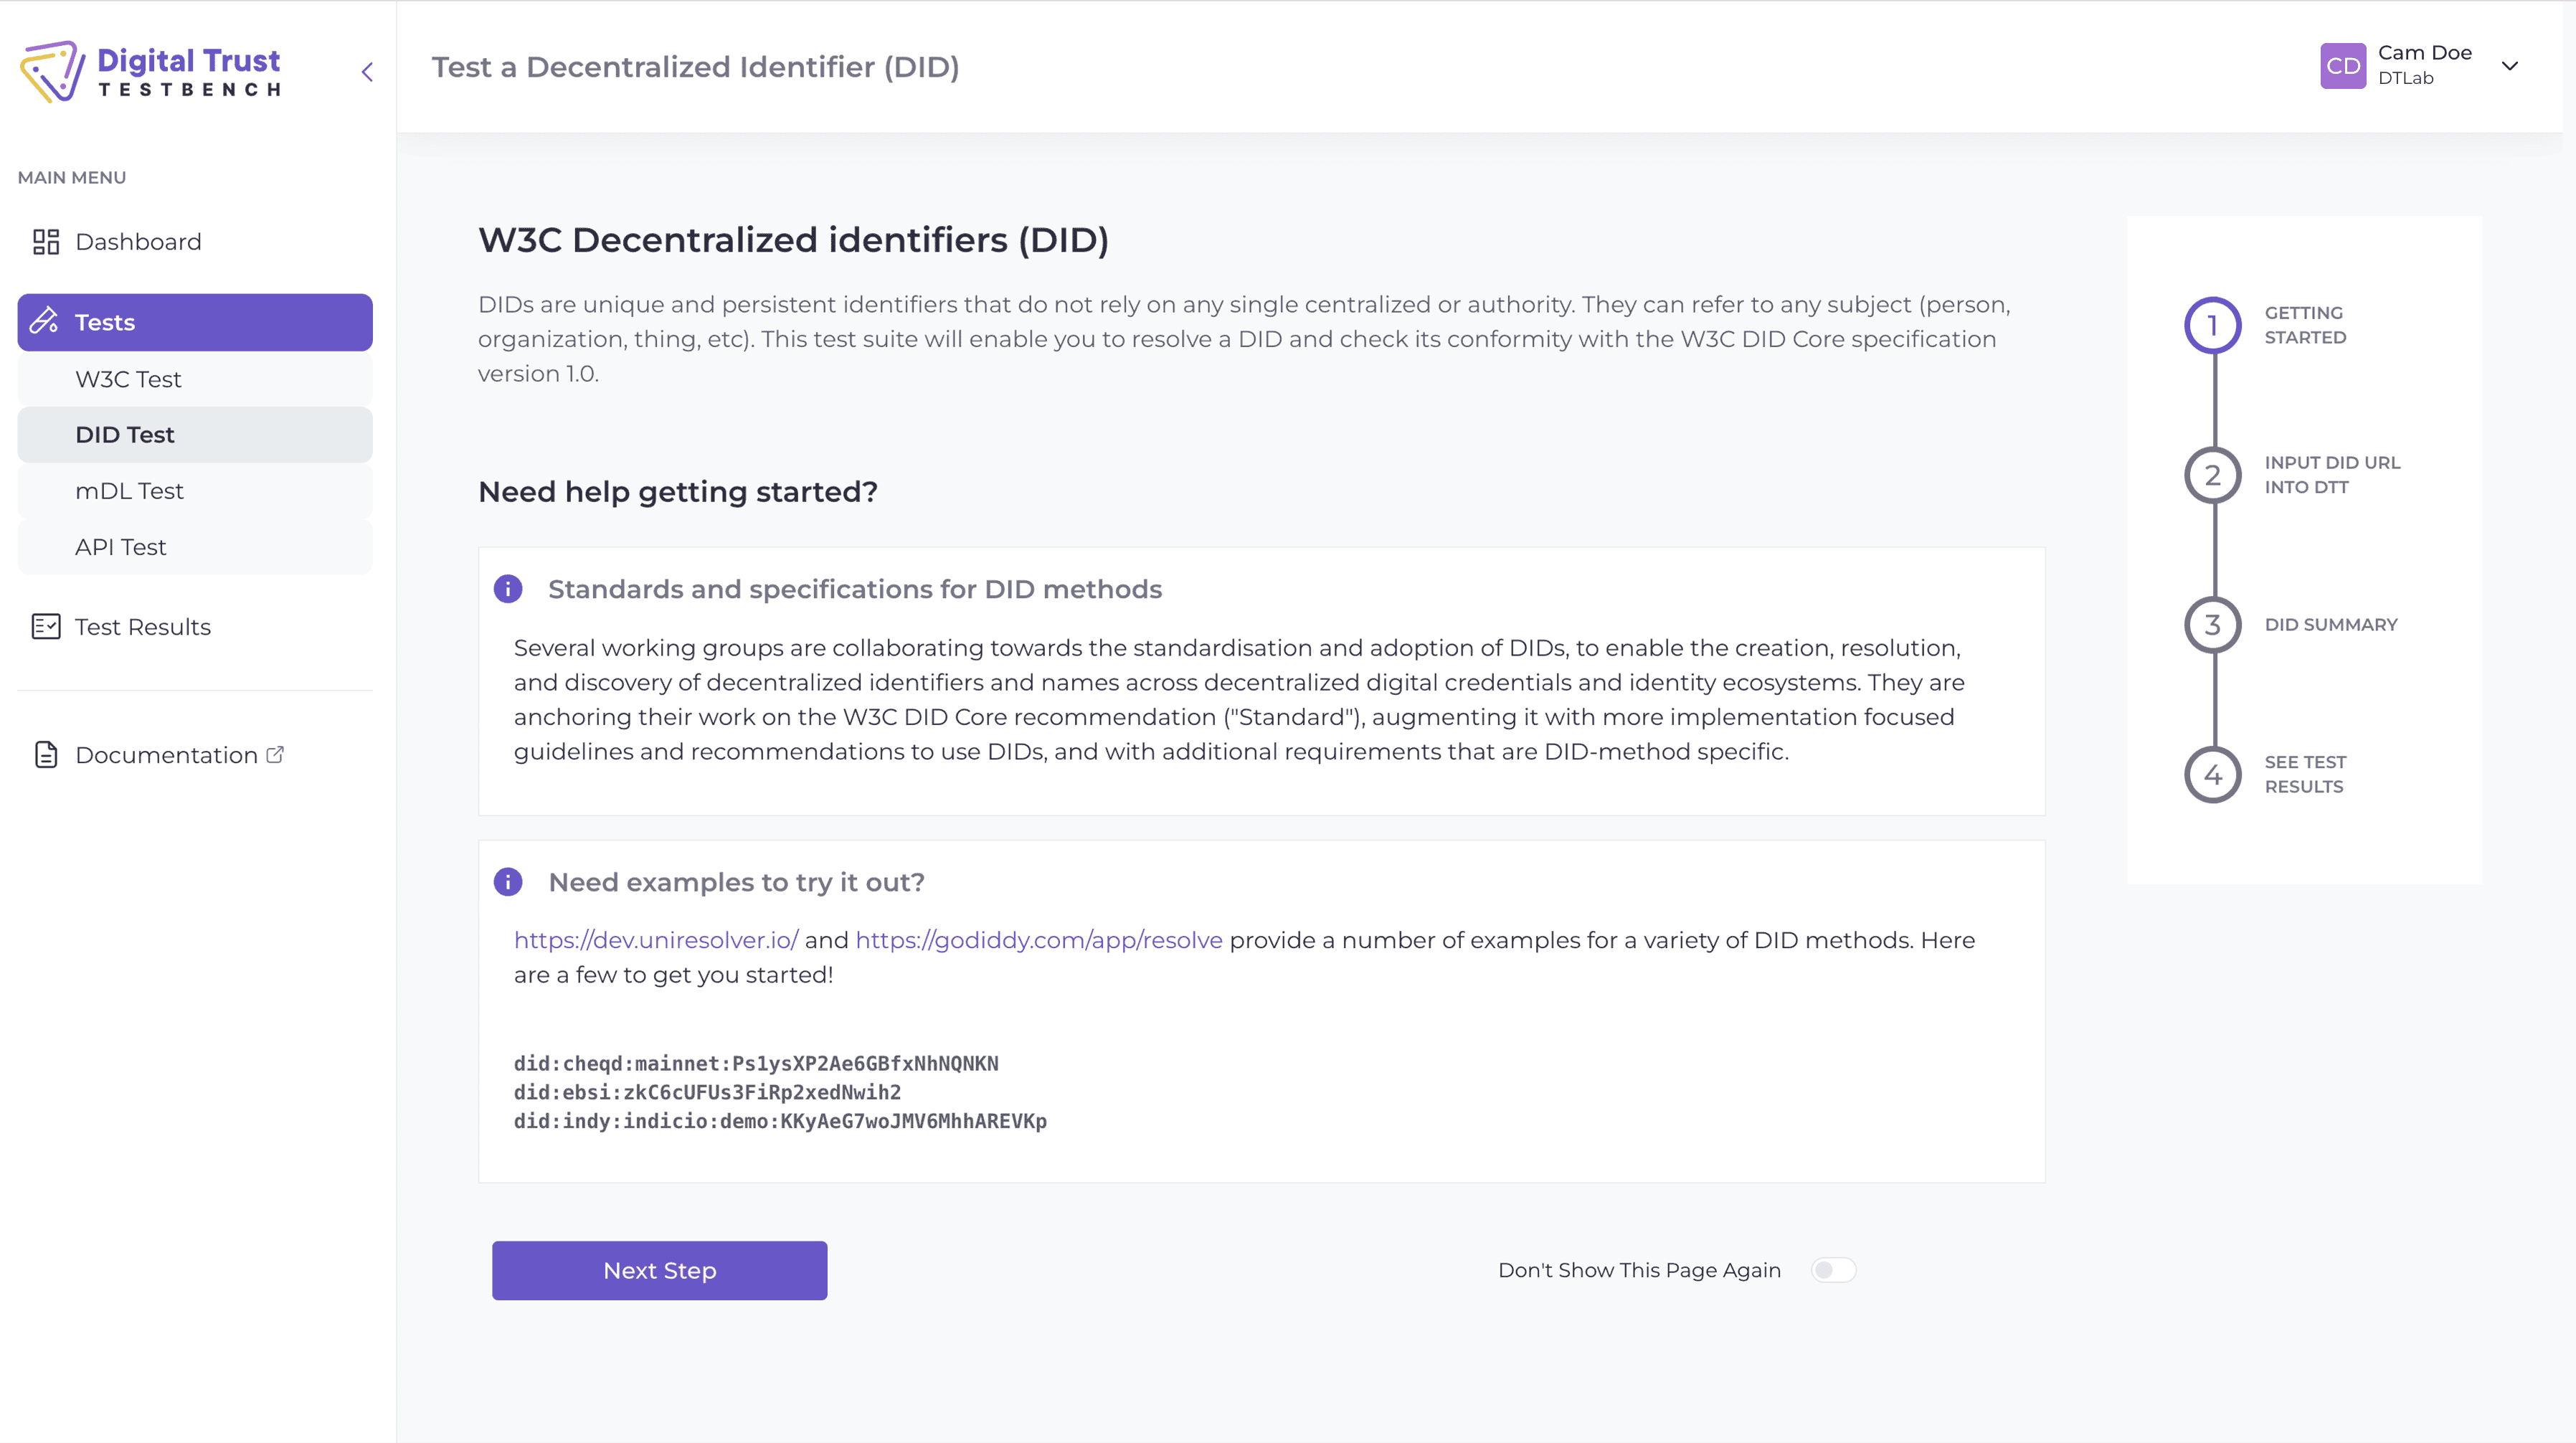Click the dev.uniresolver.io hyperlink

pos(655,940)
